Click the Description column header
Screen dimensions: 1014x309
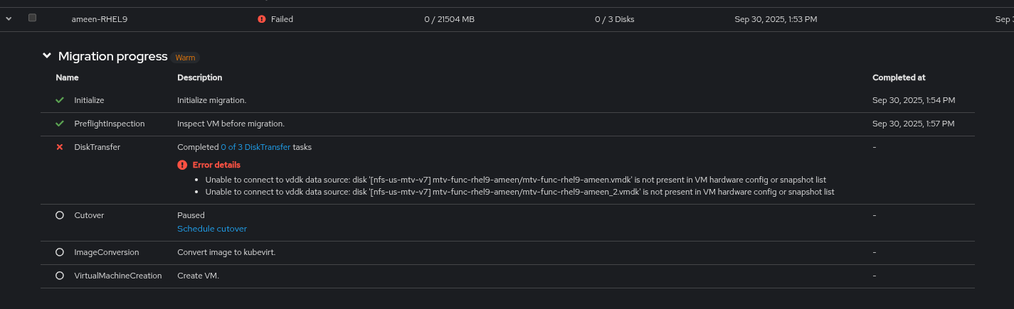199,77
